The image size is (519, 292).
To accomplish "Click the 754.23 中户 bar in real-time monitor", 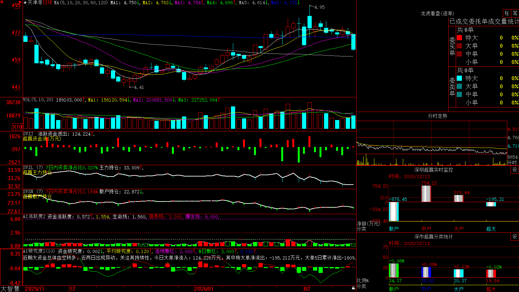I will coord(426,194).
